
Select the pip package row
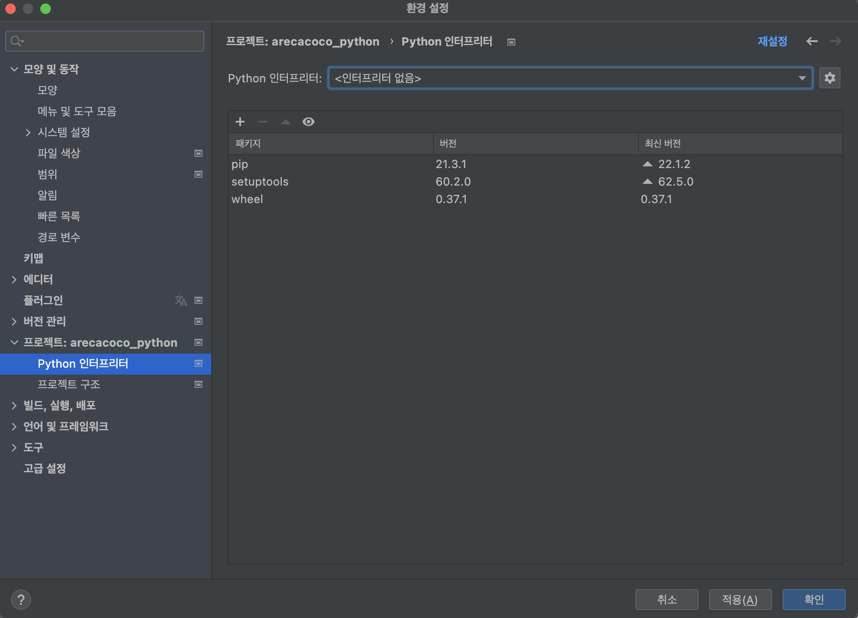coord(535,164)
